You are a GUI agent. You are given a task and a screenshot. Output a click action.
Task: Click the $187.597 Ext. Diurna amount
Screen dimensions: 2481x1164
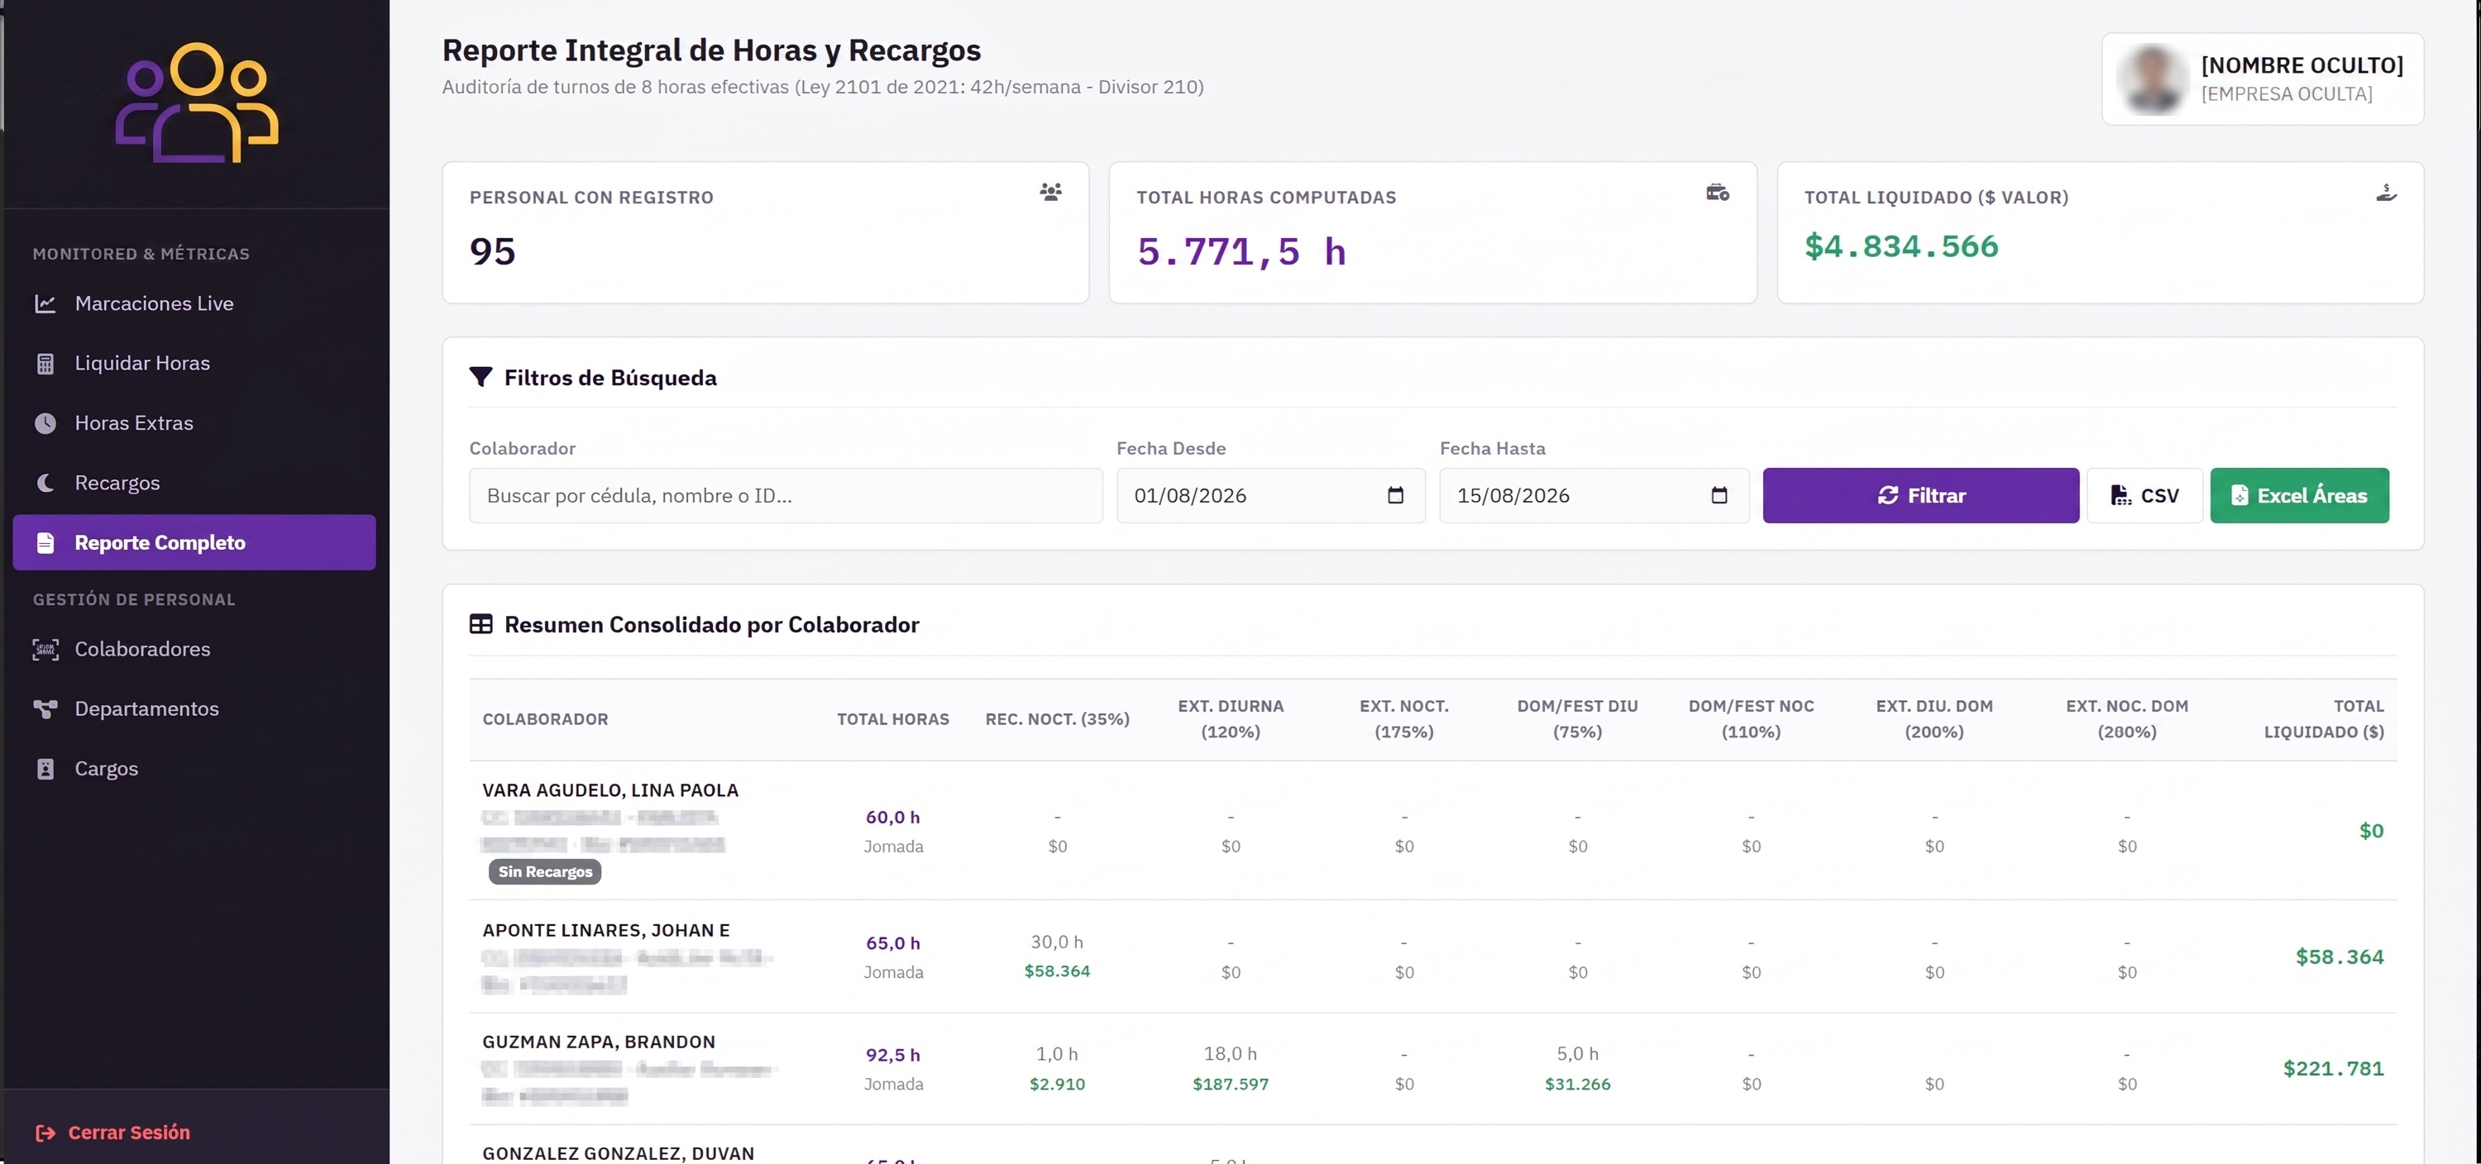pos(1230,1084)
